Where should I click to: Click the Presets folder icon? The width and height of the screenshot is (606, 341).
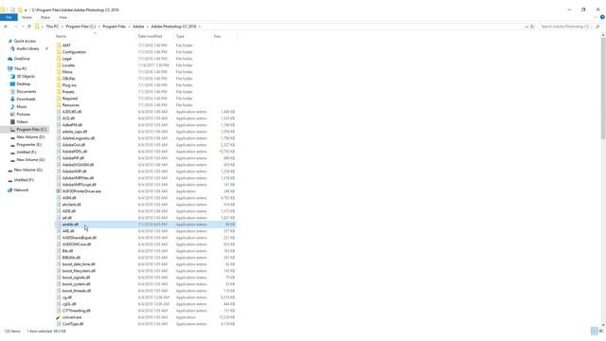[59, 92]
